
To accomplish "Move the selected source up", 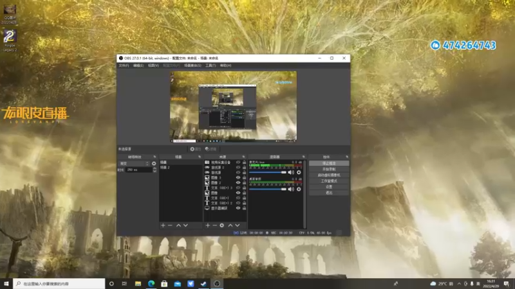I will (230, 225).
